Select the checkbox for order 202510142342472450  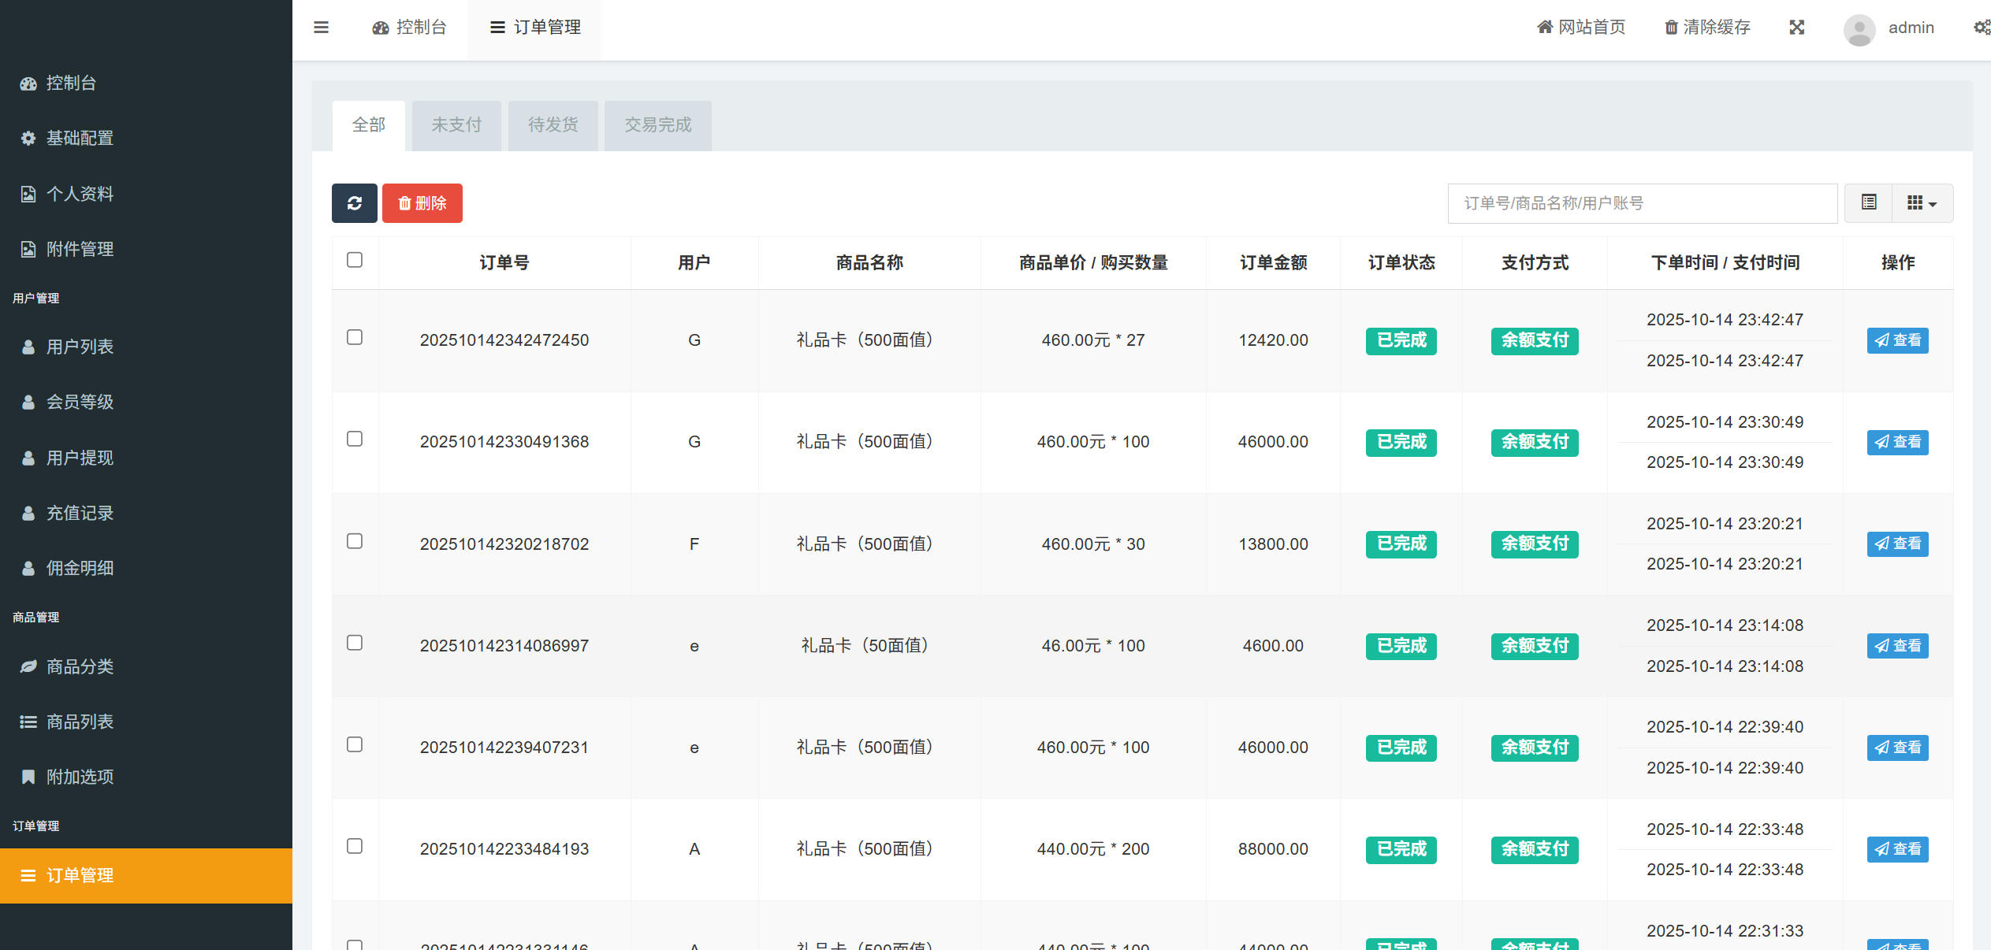click(355, 337)
